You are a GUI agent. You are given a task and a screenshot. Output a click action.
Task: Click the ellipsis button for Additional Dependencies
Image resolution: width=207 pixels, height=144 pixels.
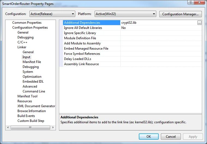[x=199, y=23]
